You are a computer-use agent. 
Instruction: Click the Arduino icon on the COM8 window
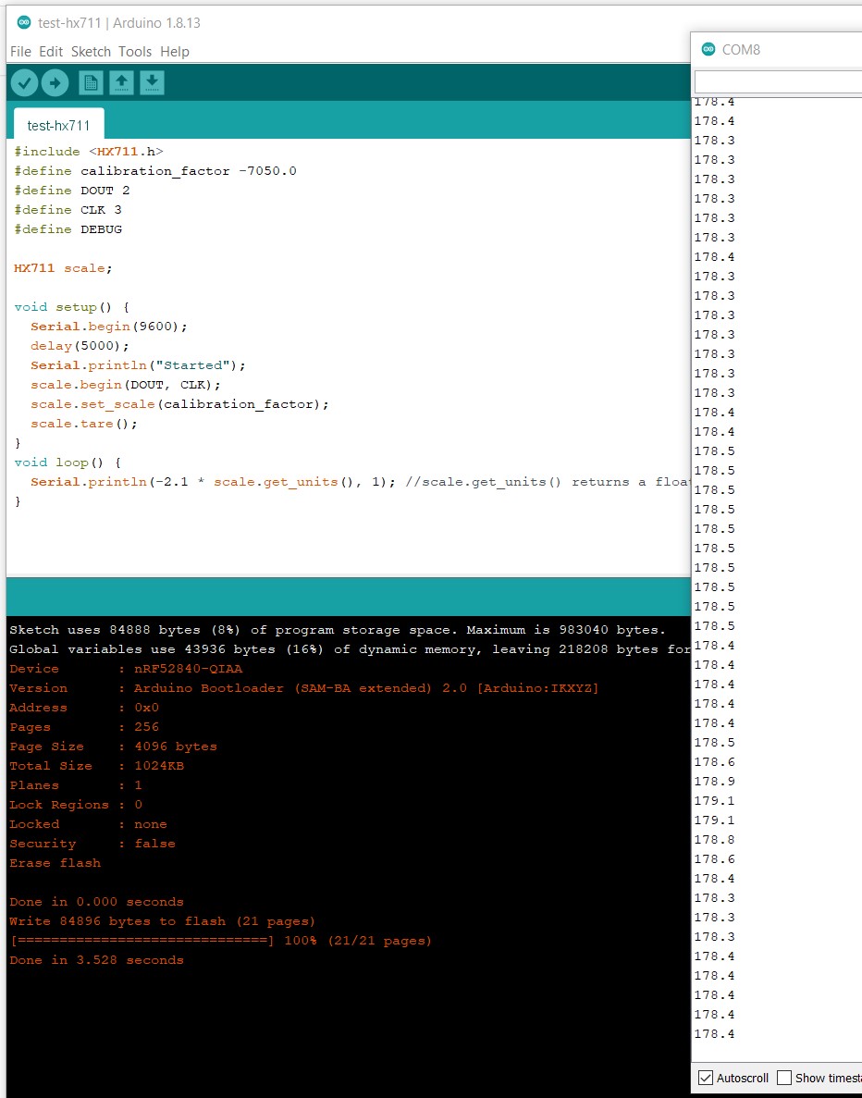pyautogui.click(x=708, y=49)
